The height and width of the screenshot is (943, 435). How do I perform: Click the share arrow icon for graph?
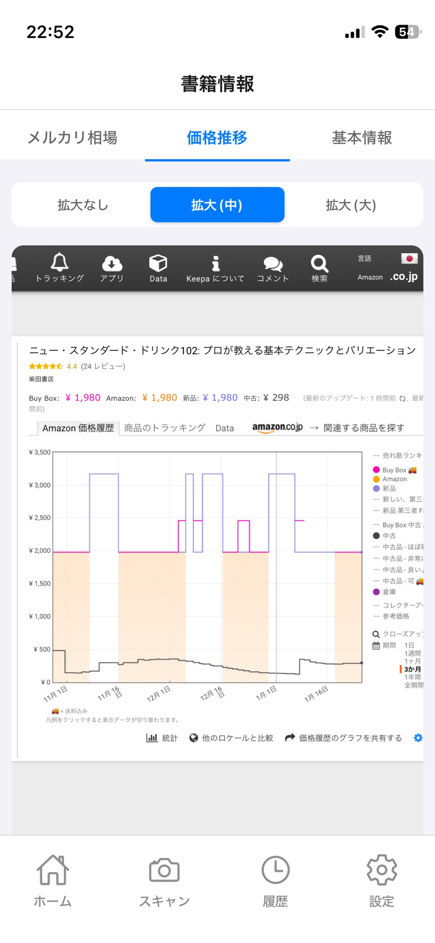click(290, 738)
